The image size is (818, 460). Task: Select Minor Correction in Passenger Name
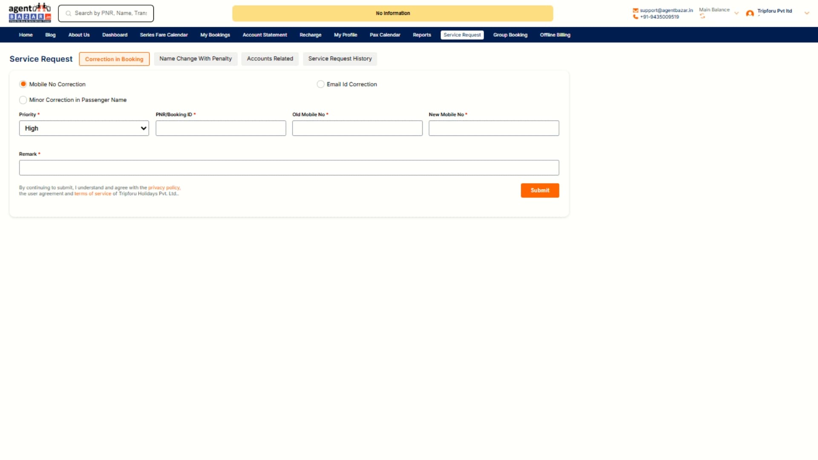tap(23, 100)
